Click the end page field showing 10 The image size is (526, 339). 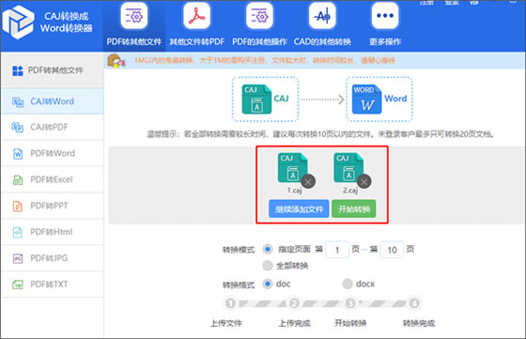392,250
